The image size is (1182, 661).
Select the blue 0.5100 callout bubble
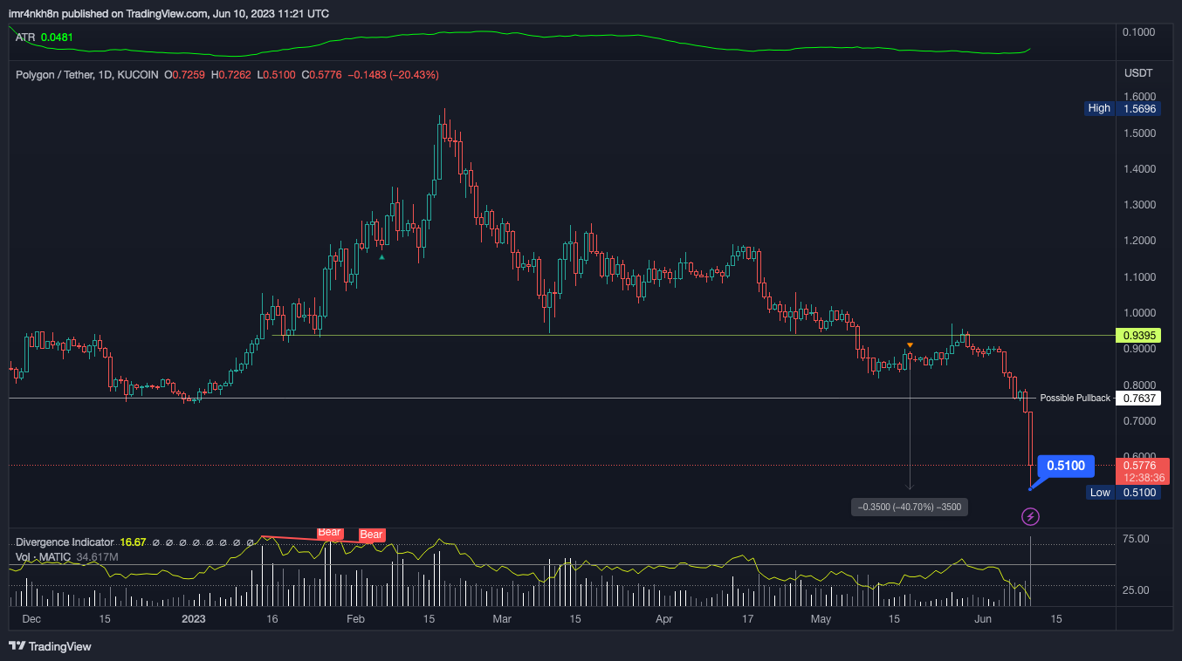pos(1066,466)
